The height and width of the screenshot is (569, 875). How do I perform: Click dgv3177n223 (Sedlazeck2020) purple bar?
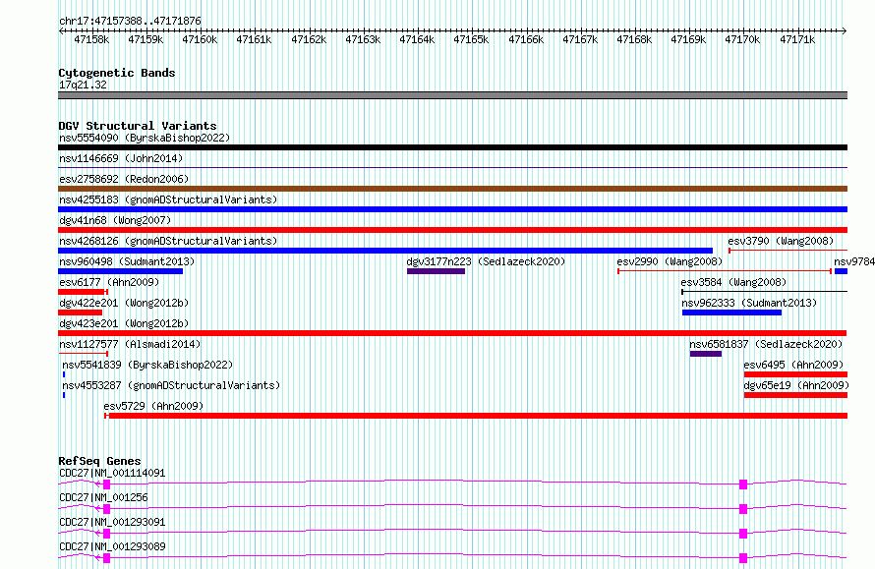pyautogui.click(x=436, y=271)
